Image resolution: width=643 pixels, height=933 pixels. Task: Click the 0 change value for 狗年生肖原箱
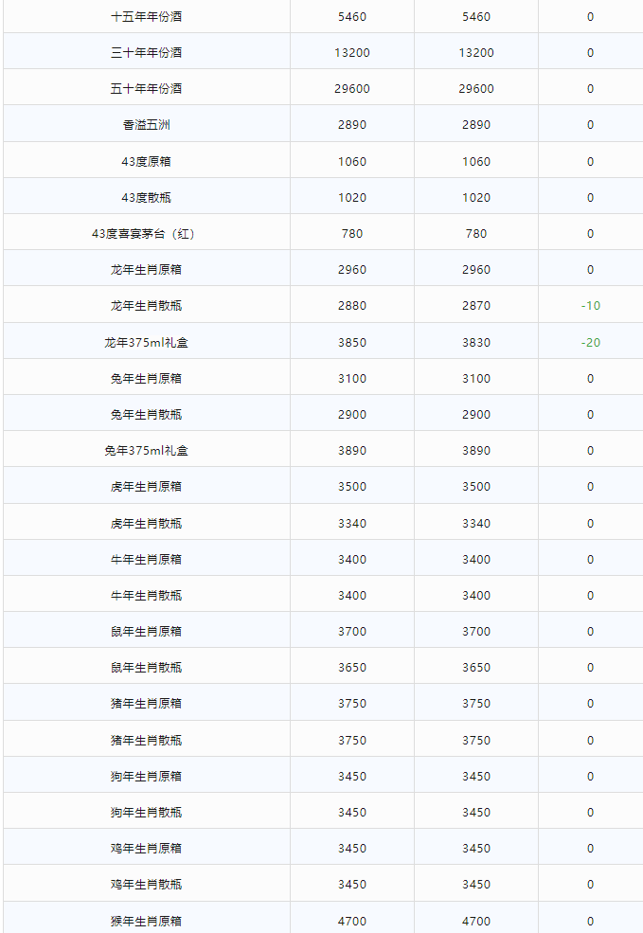(591, 777)
